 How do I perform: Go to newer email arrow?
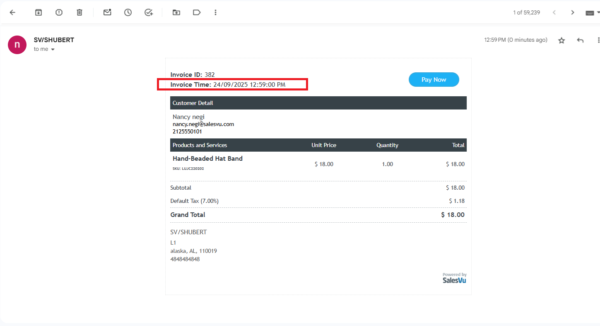click(x=554, y=12)
